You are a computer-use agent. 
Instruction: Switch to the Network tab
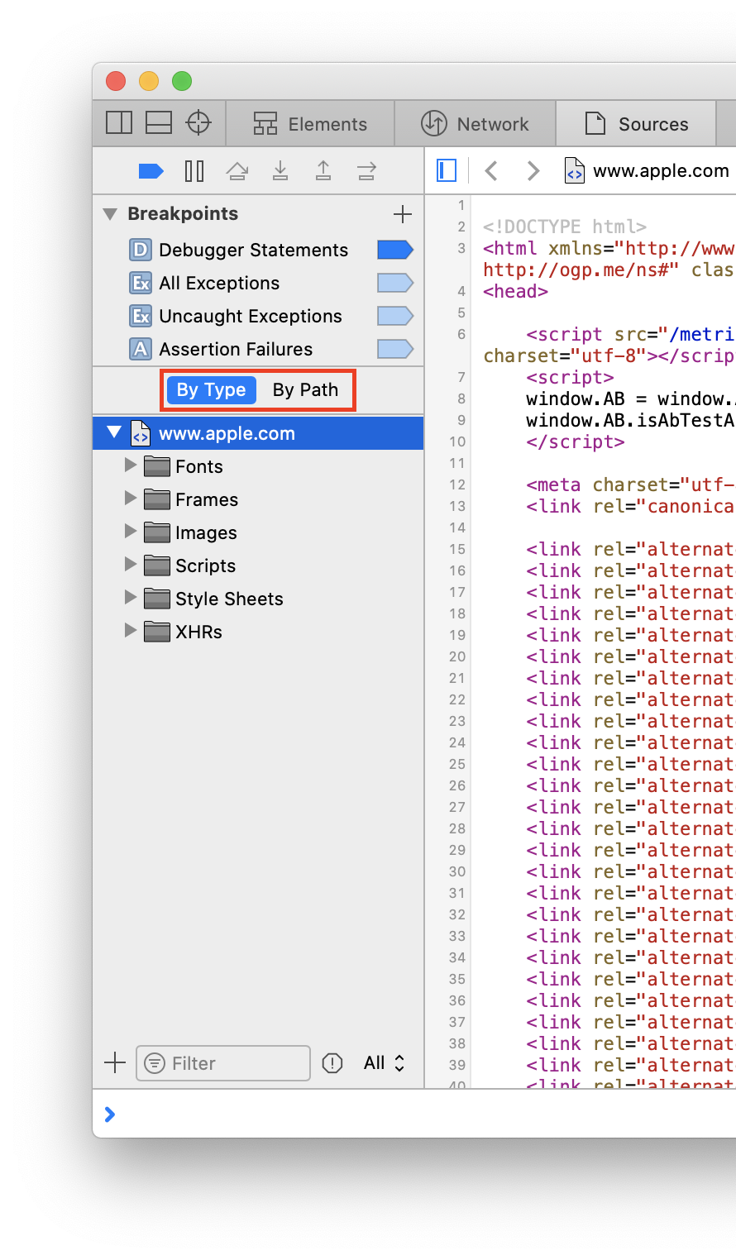(476, 124)
